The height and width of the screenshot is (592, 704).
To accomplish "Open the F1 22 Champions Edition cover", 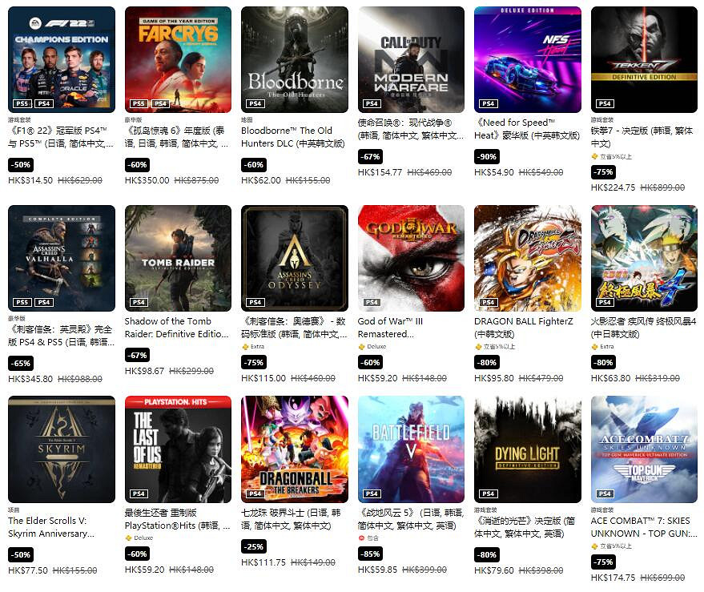I will [x=62, y=59].
